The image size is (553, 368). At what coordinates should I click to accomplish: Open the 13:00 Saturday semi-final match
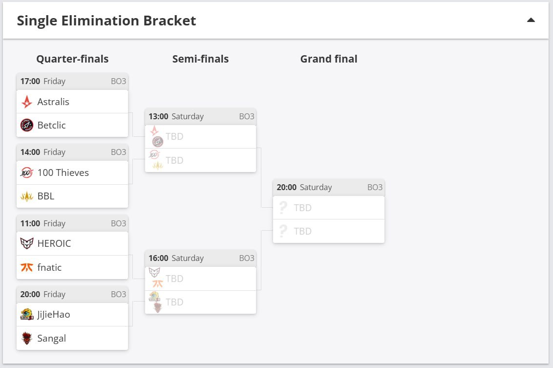click(x=200, y=140)
